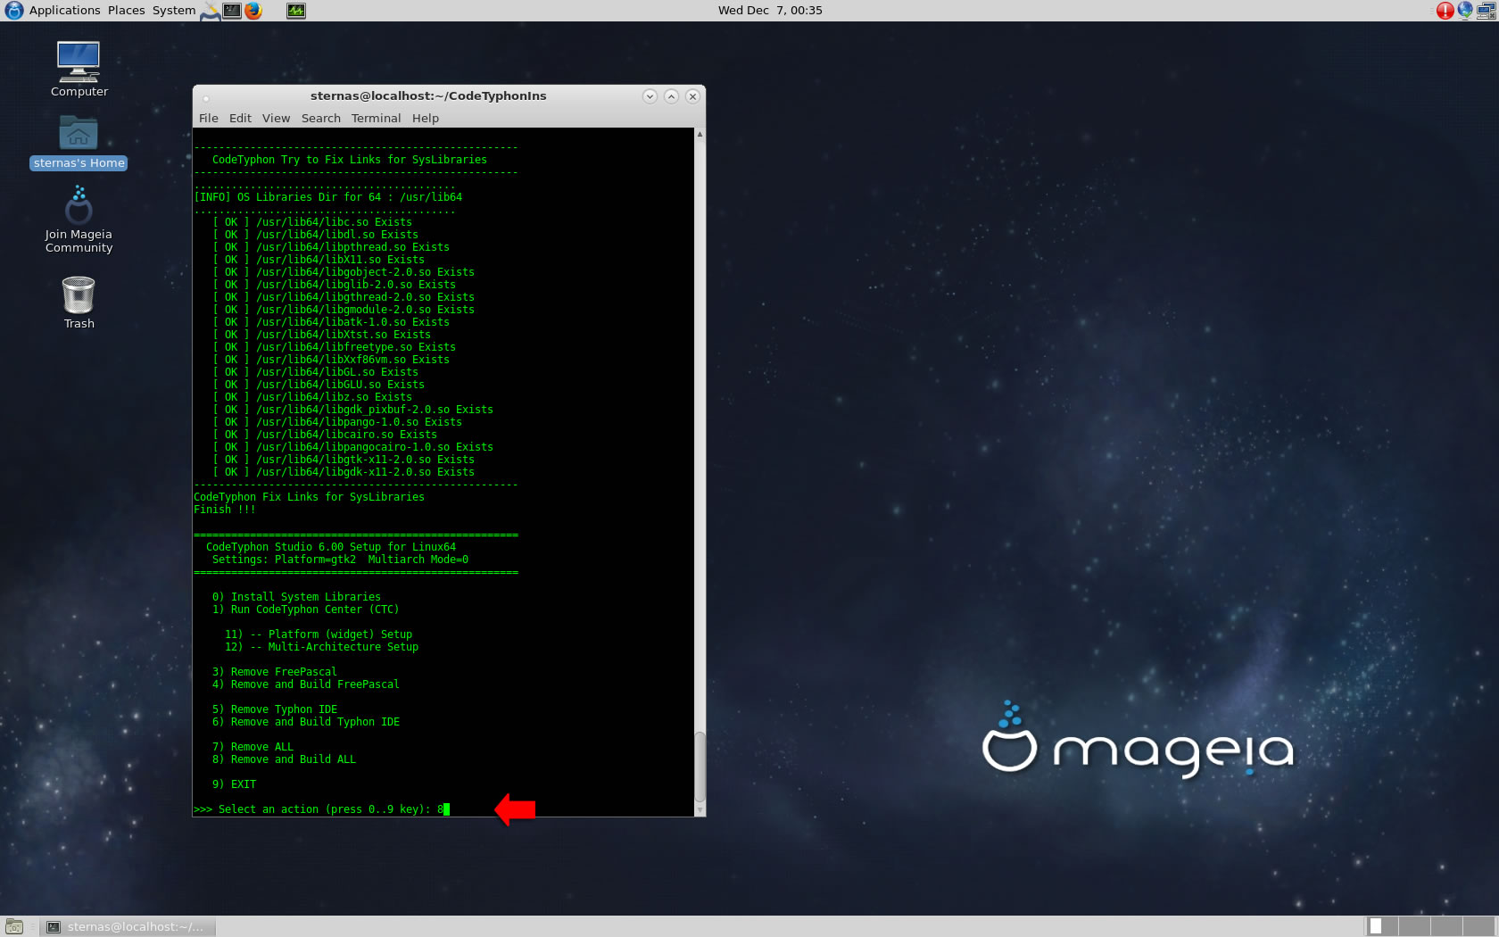Open the network globe tray icon

click(x=1465, y=11)
